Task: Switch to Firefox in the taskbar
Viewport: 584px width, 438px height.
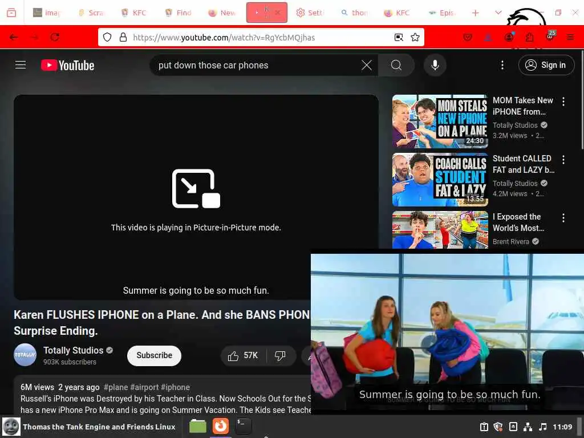Action: pyautogui.click(x=221, y=426)
